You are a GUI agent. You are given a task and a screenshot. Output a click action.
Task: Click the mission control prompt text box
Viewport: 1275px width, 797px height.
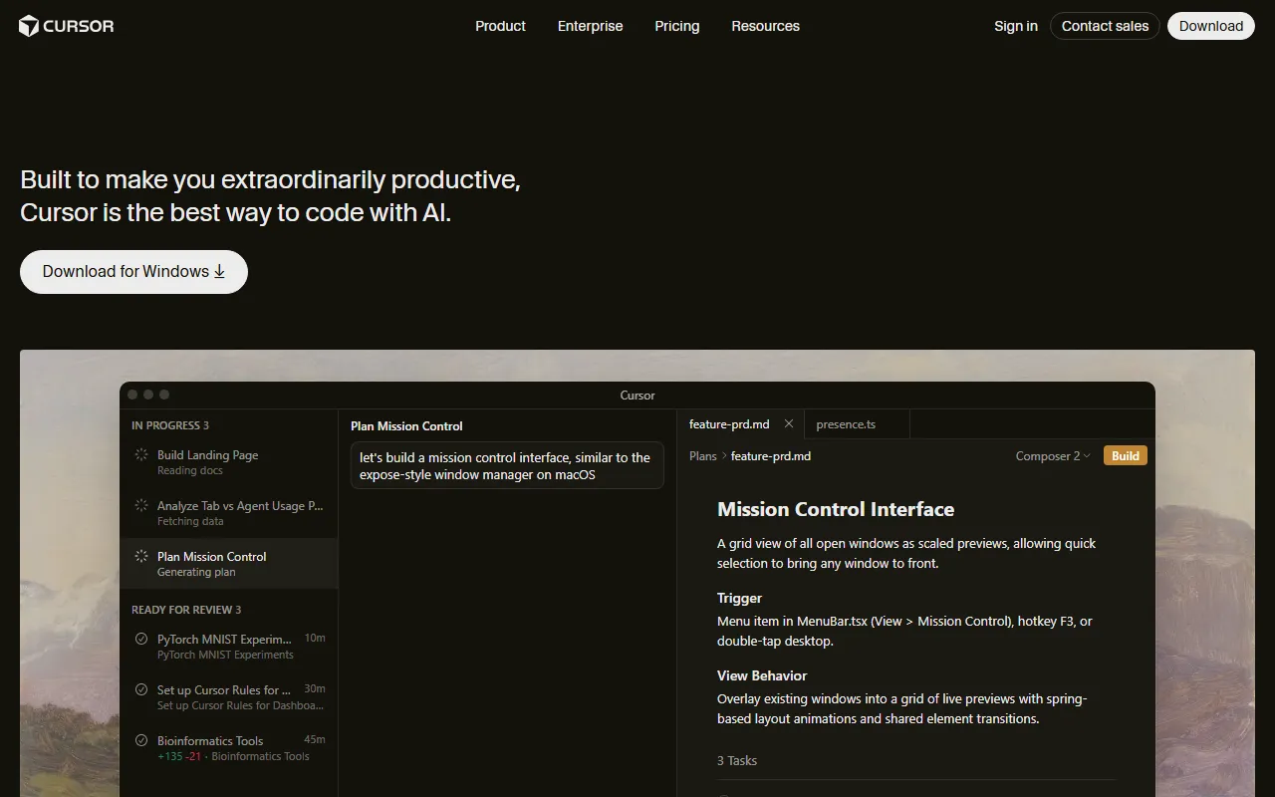506,466
